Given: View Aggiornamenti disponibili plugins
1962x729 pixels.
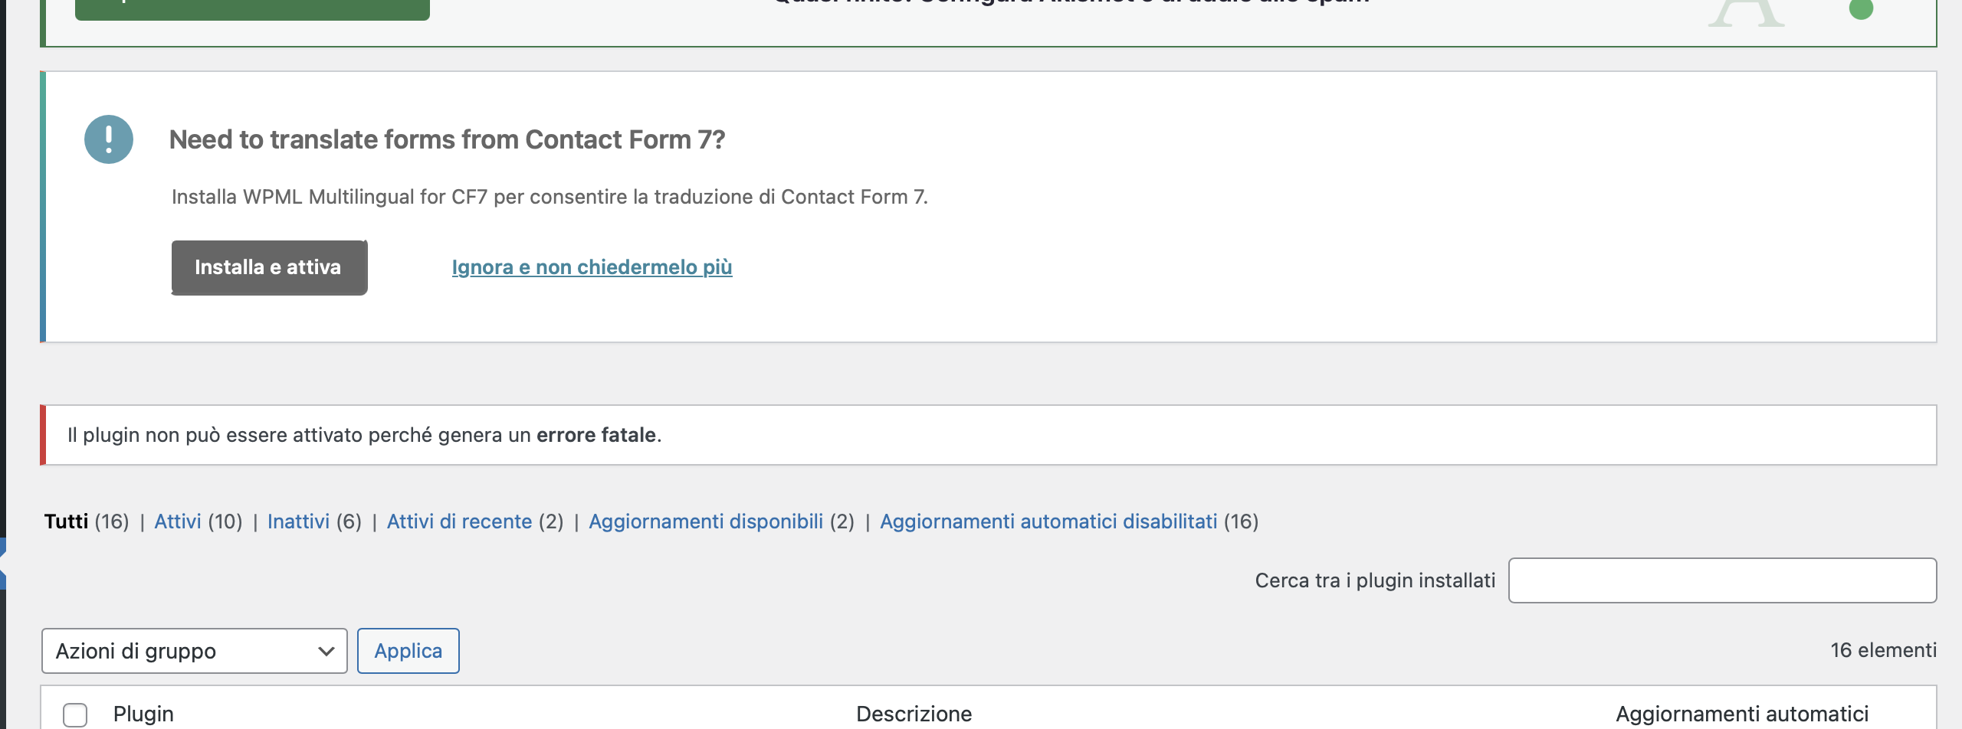Looking at the screenshot, I should pos(706,521).
